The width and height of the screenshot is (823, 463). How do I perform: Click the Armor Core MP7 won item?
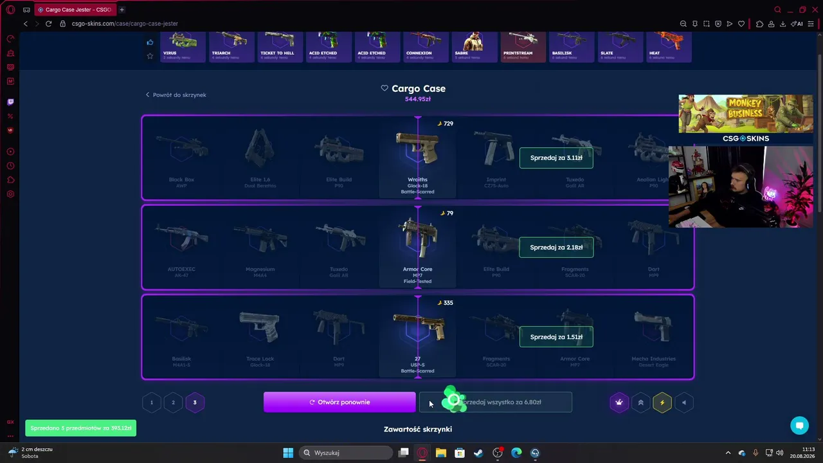(417, 248)
